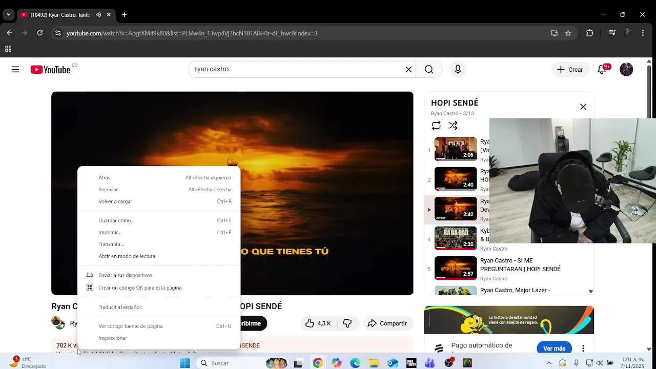Choose Guardar como... in the context menu
Viewport: 656px width, 369px height.
159,220
